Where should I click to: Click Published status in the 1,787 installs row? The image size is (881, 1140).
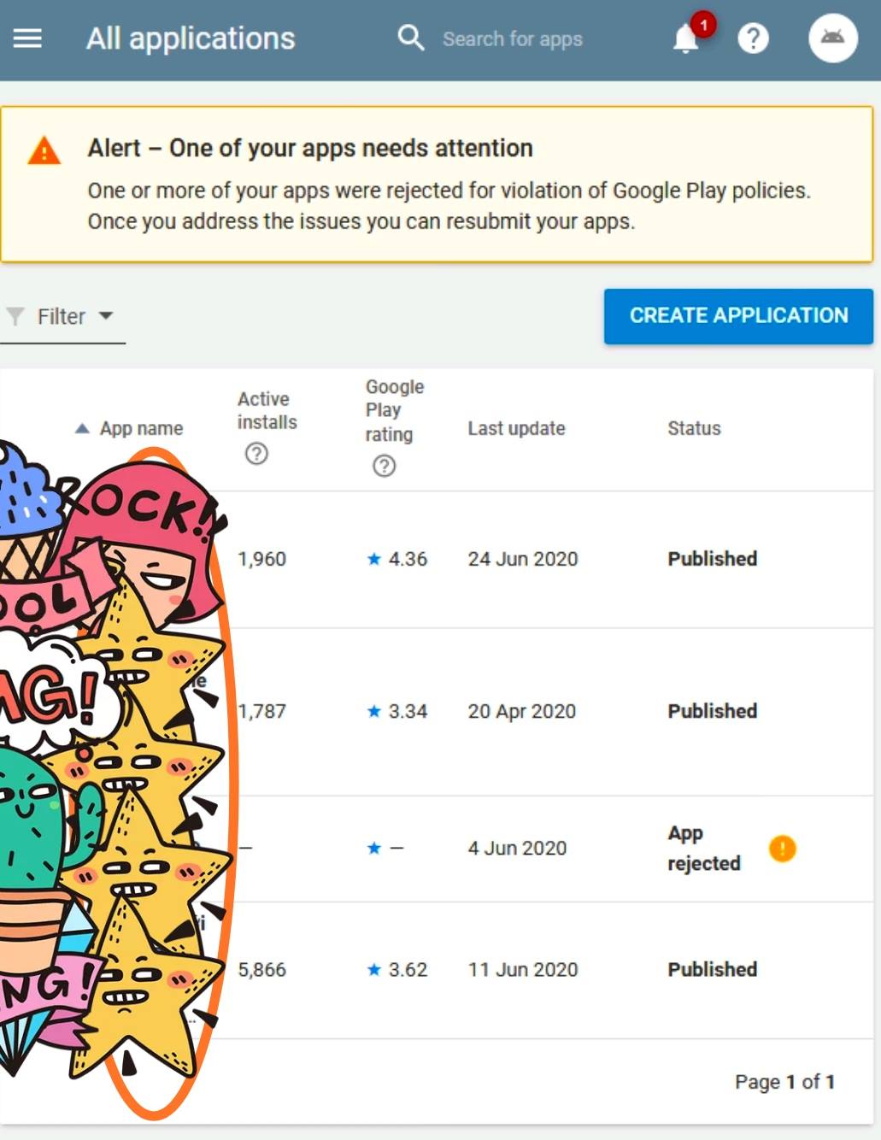click(713, 711)
